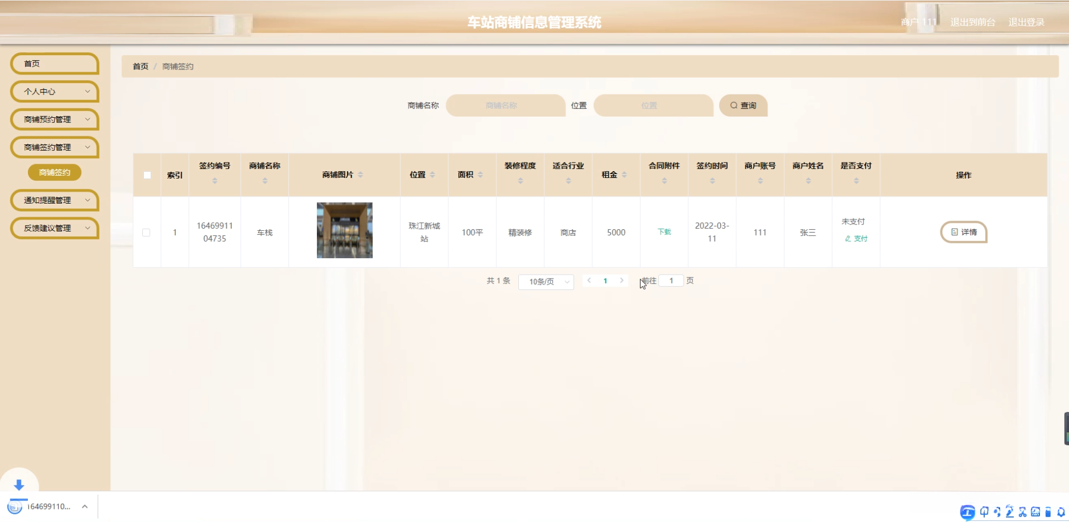Sort by 是否支付 column arrows
This screenshot has height=522, width=1069.
[856, 181]
